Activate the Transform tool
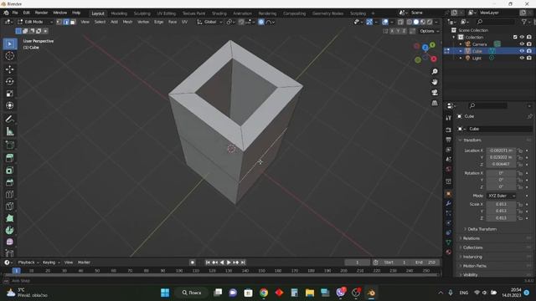The image size is (536, 301). coord(9,105)
